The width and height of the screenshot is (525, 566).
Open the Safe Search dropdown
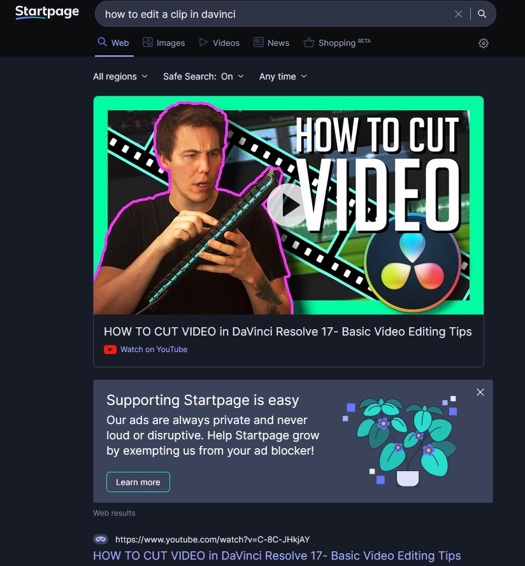(x=203, y=76)
